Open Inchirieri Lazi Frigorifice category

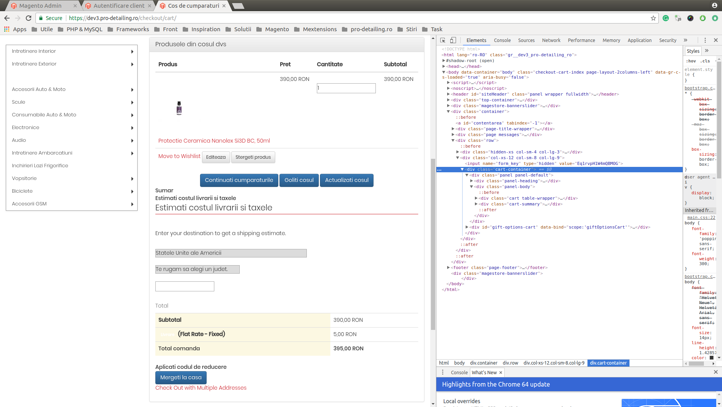click(x=40, y=166)
